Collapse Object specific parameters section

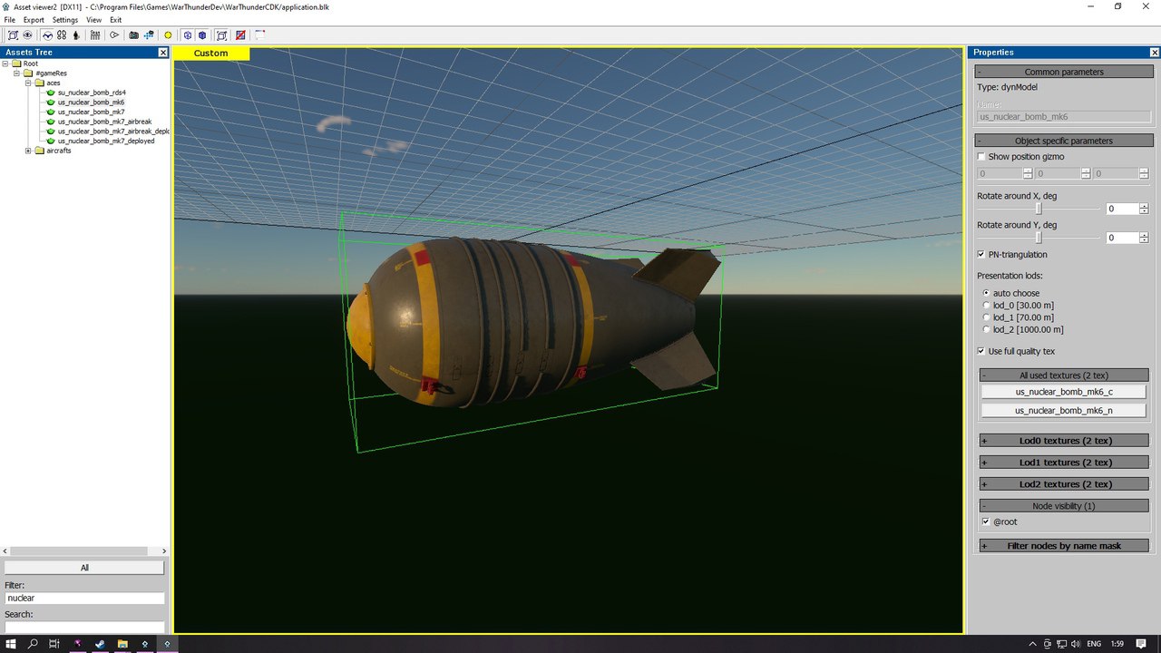(1064, 141)
